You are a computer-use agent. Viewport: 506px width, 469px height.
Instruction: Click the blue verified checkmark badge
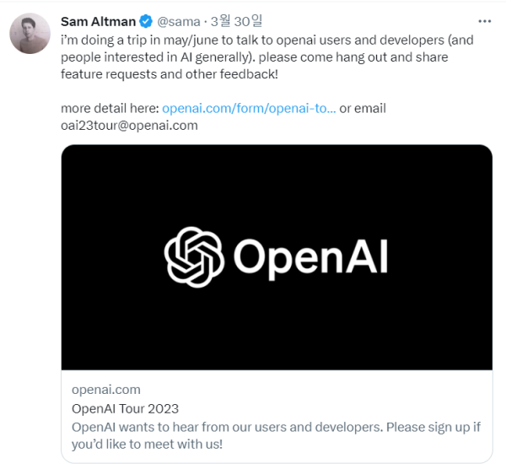pos(146,21)
